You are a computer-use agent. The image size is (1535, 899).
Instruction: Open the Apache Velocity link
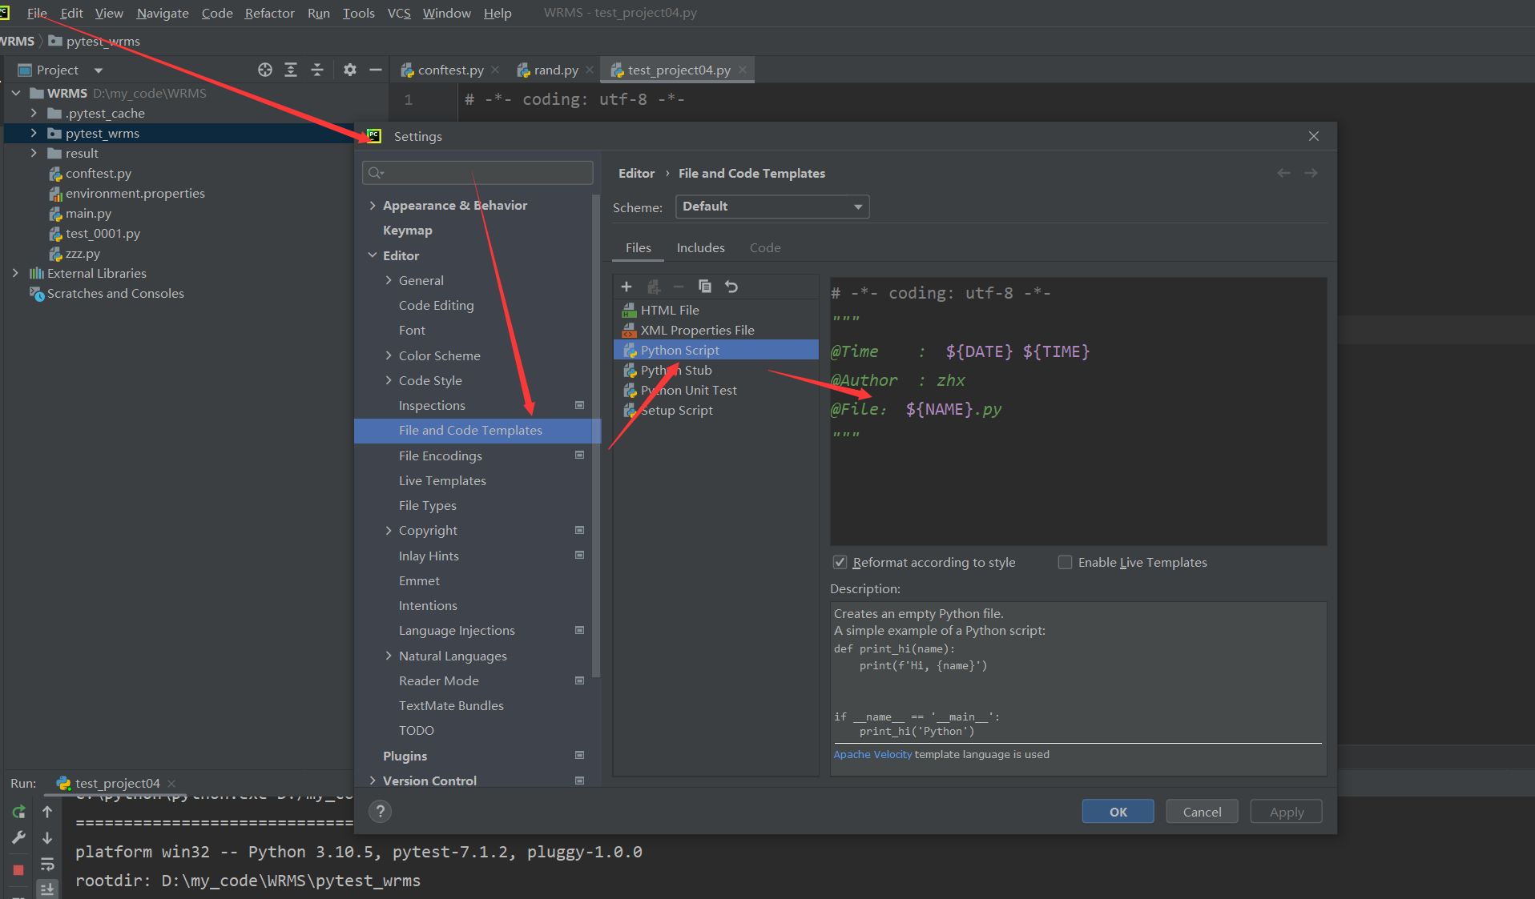point(872,755)
